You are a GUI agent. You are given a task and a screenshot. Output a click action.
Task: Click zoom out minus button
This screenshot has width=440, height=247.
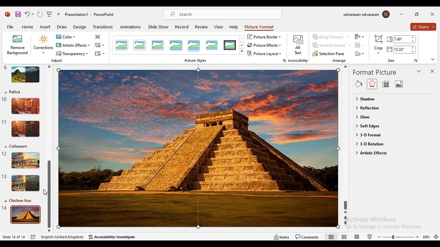click(379, 237)
